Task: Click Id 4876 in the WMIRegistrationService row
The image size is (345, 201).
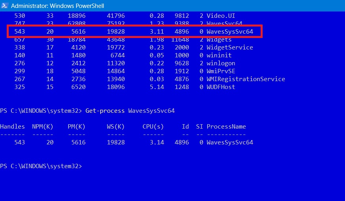Action: [x=181, y=79]
